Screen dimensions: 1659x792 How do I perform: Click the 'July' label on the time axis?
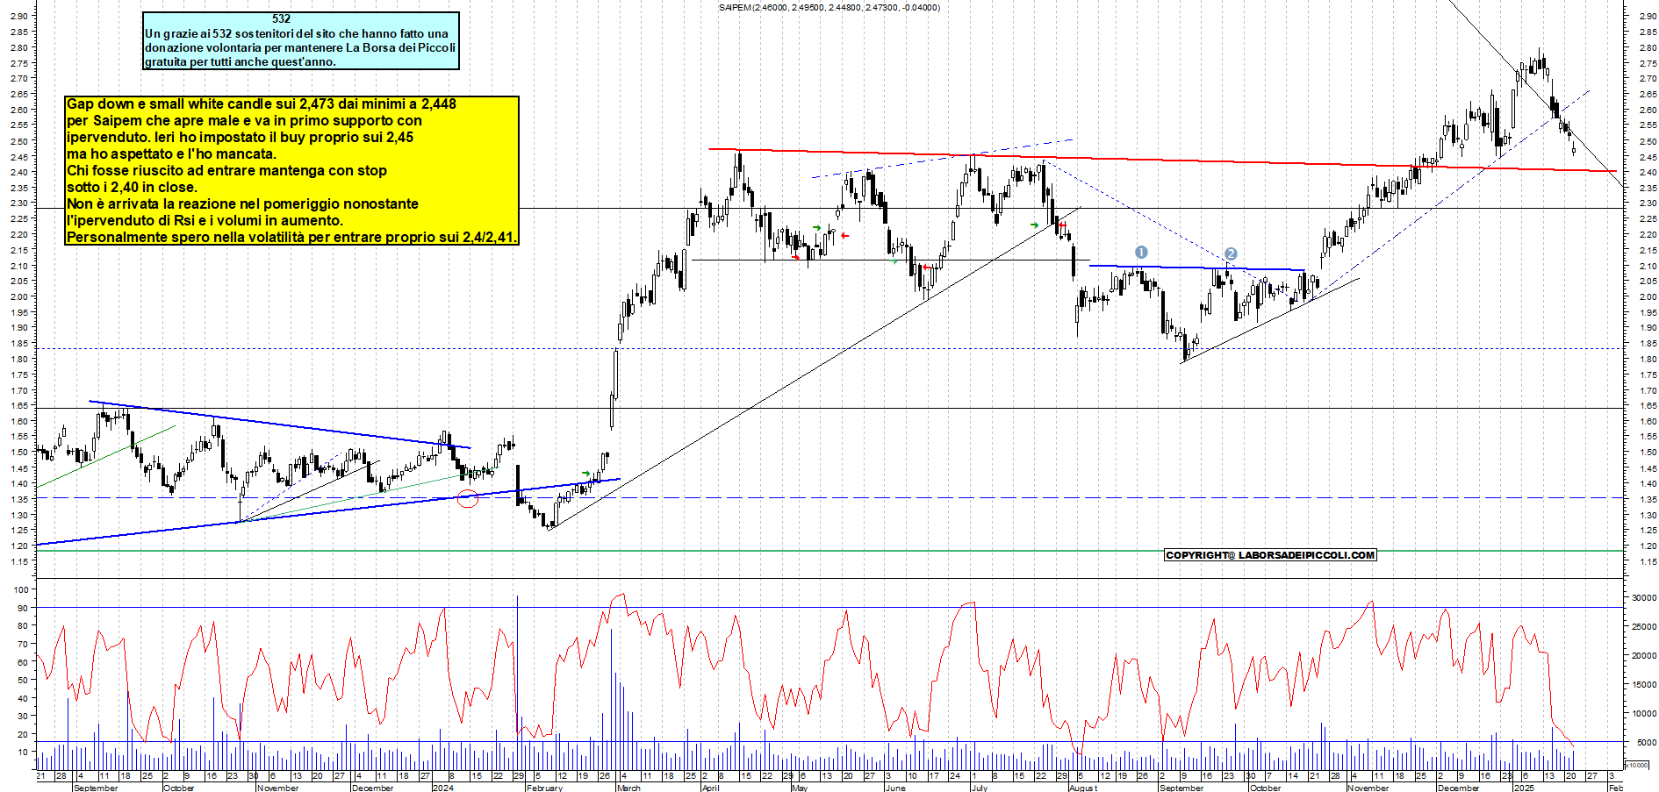pos(980,788)
